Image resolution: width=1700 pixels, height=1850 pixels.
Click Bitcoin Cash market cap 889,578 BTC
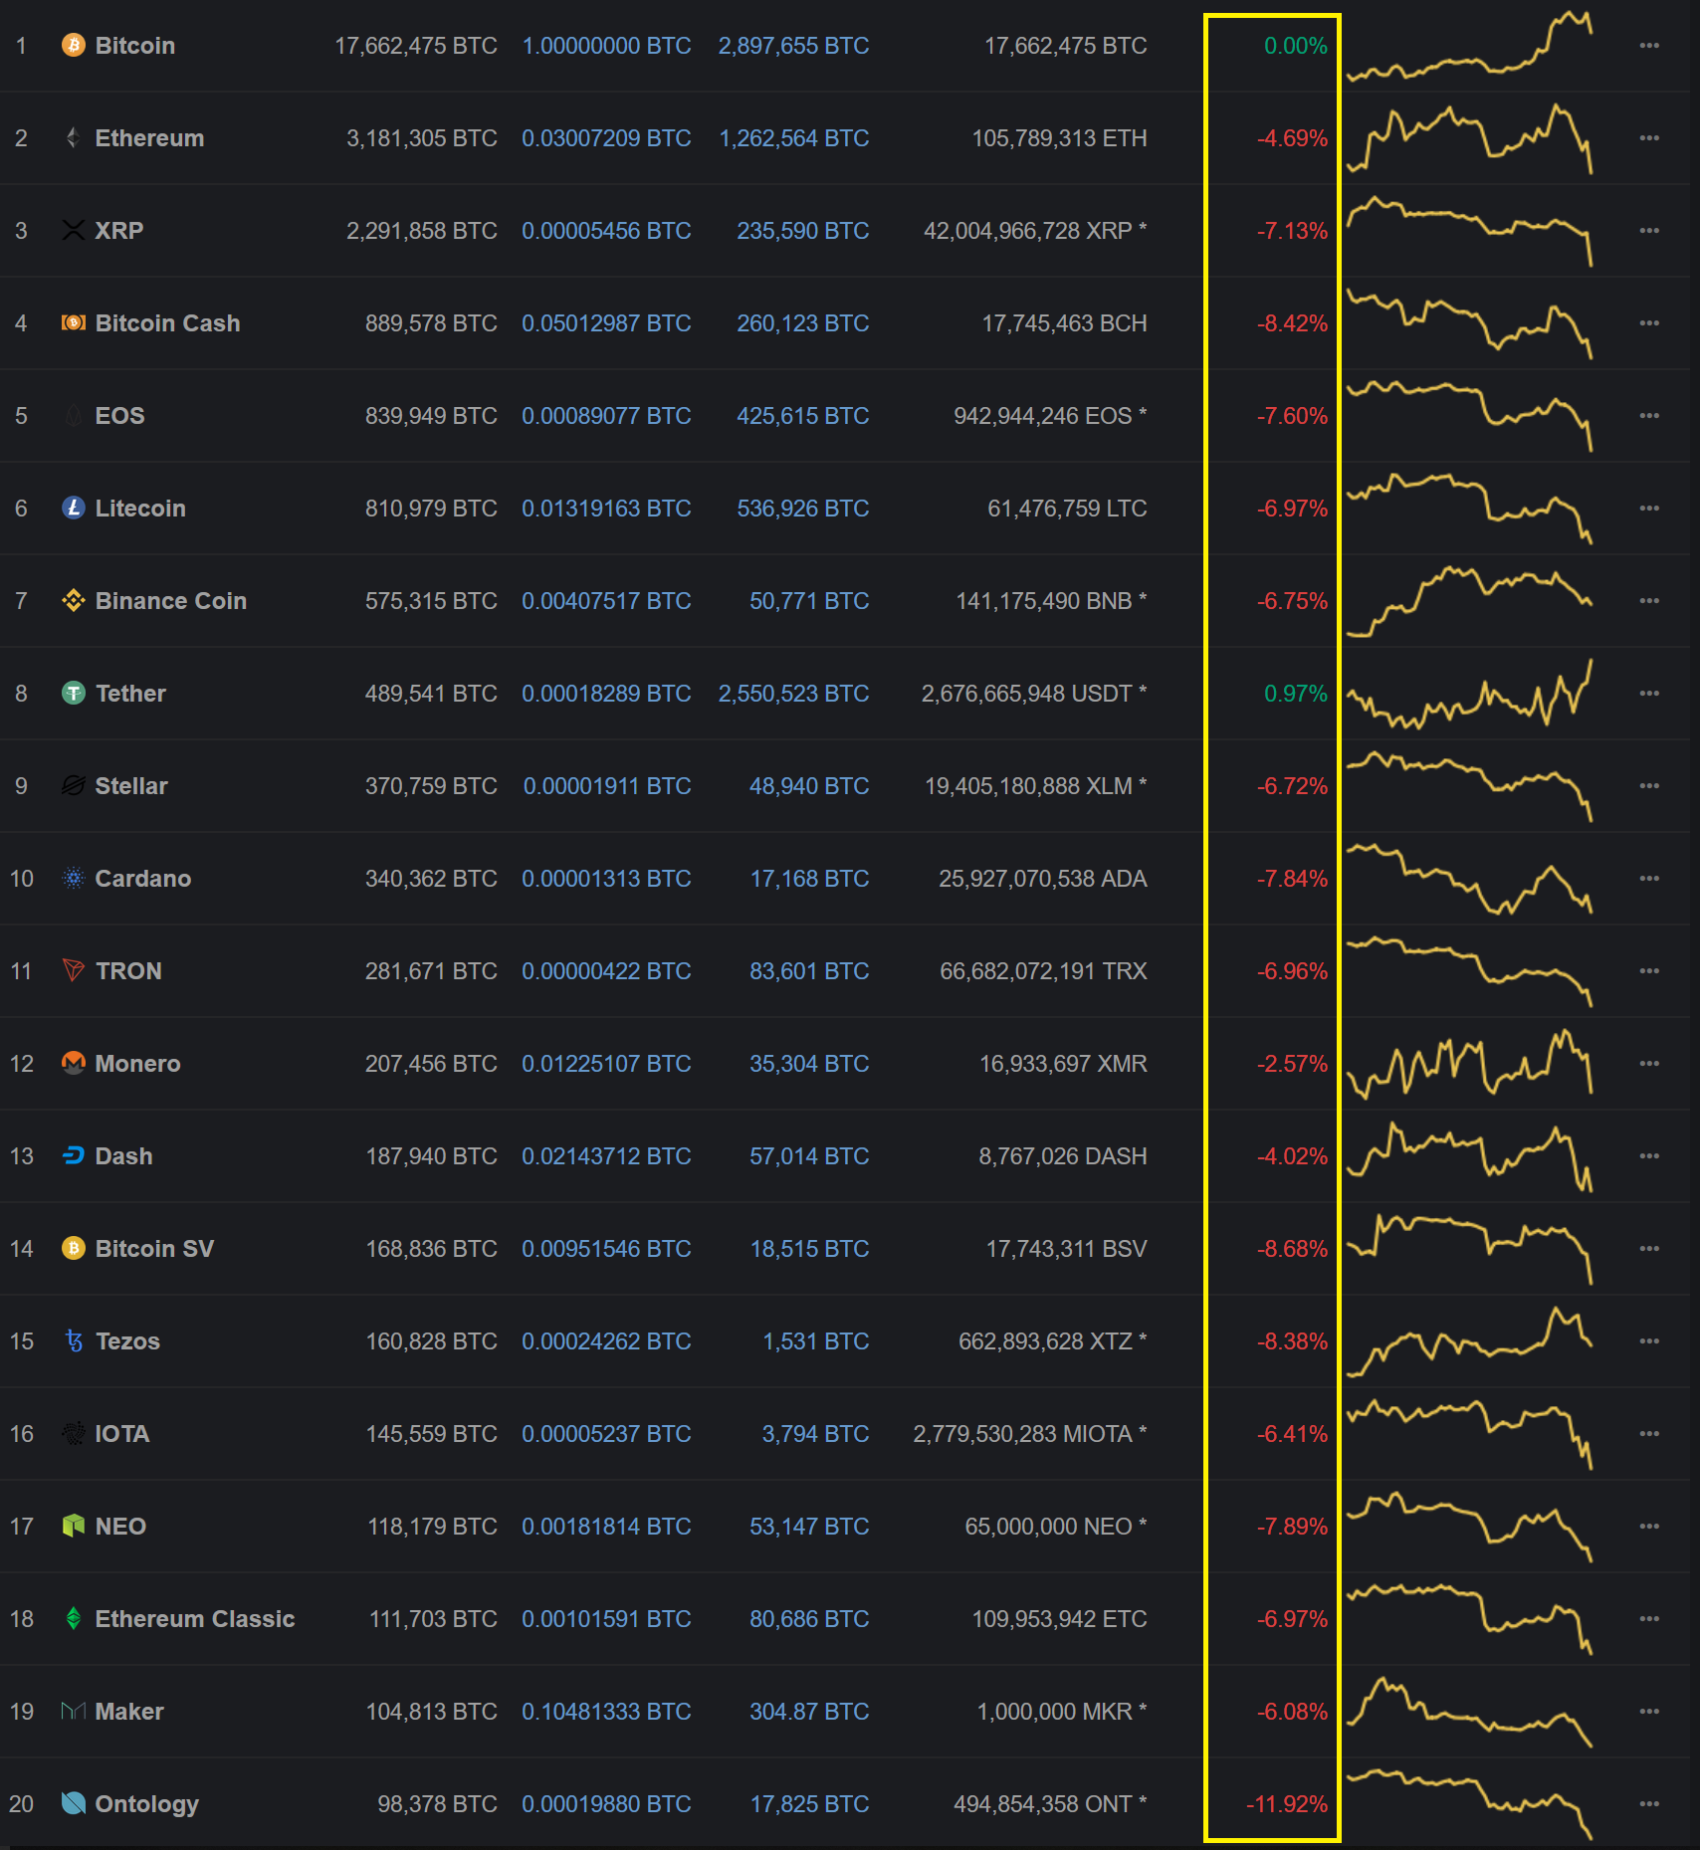[431, 323]
